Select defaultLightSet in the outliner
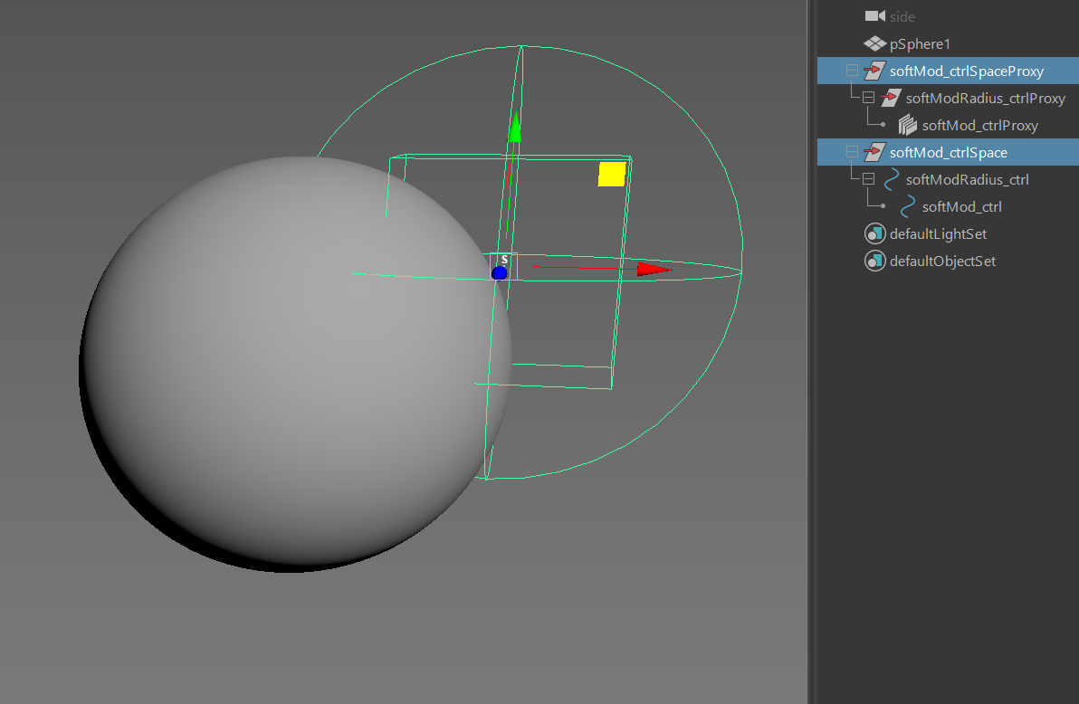 pyautogui.click(x=938, y=234)
